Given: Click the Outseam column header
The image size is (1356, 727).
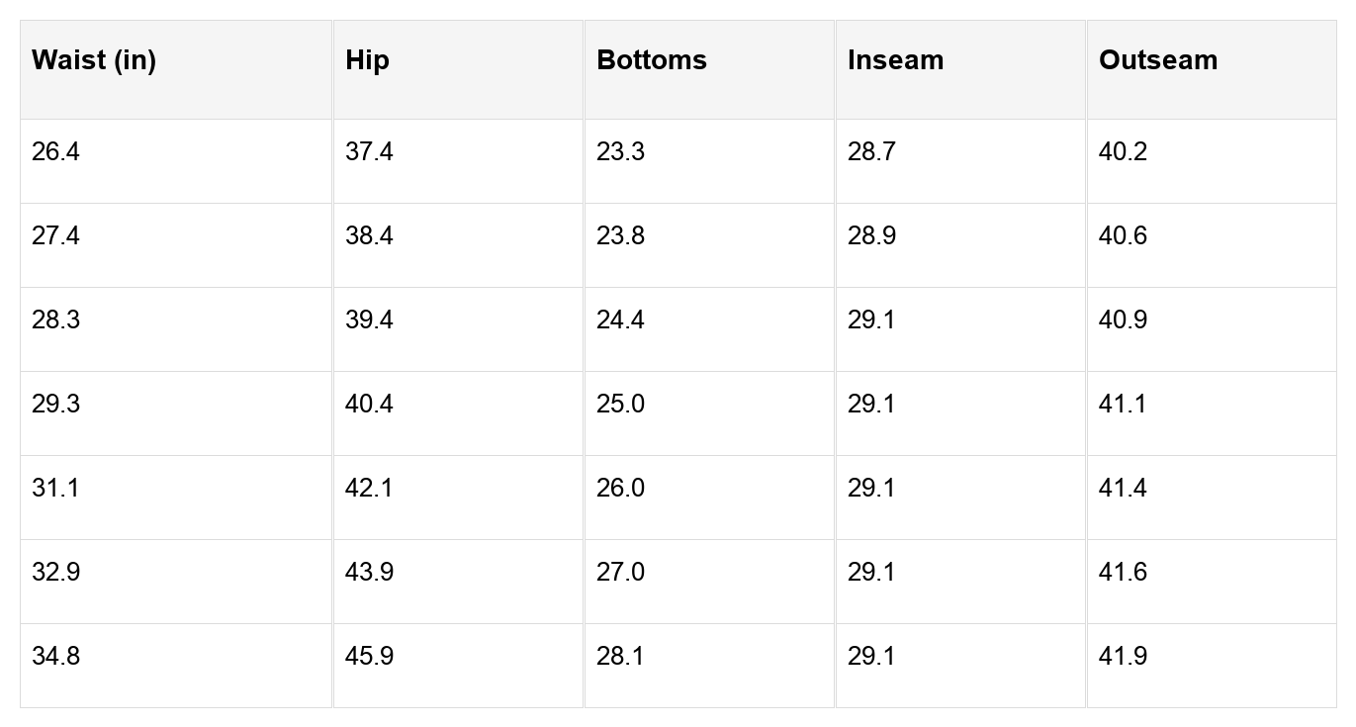Looking at the screenshot, I should (1158, 60).
